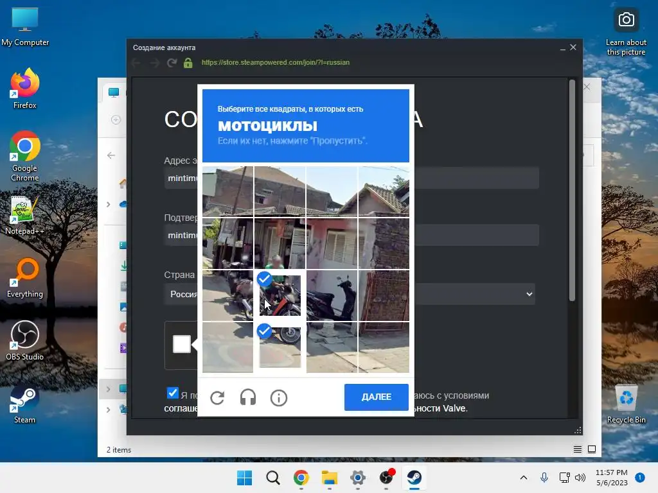Open the Windows Start menu
This screenshot has height=493, width=658.
(245, 478)
